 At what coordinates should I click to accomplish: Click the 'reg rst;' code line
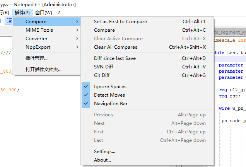(x=229, y=96)
